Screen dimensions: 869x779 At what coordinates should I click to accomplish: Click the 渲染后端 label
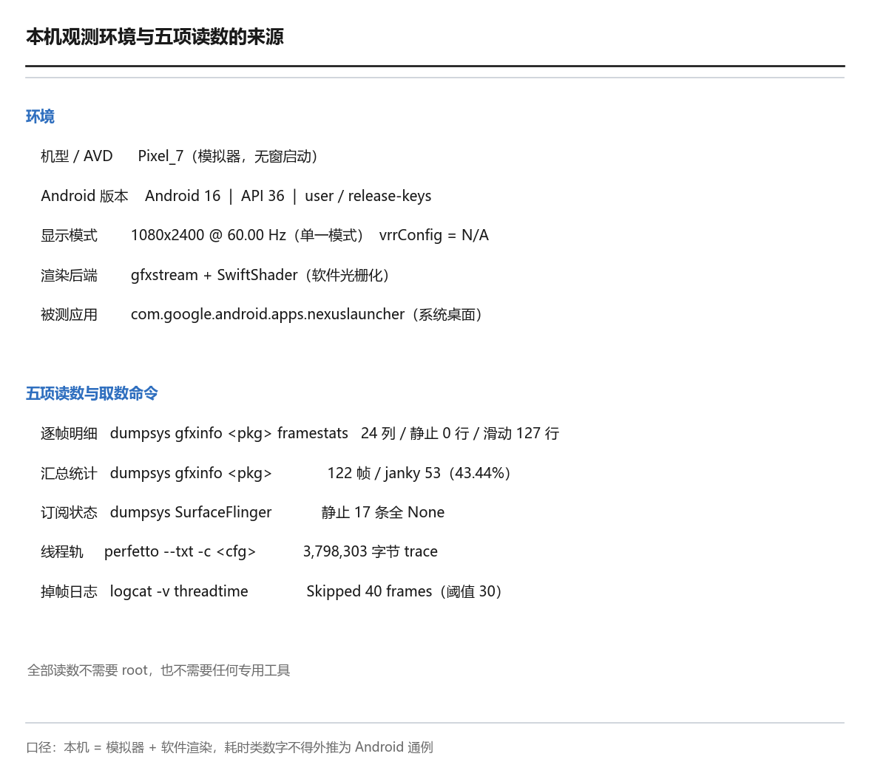click(x=69, y=275)
